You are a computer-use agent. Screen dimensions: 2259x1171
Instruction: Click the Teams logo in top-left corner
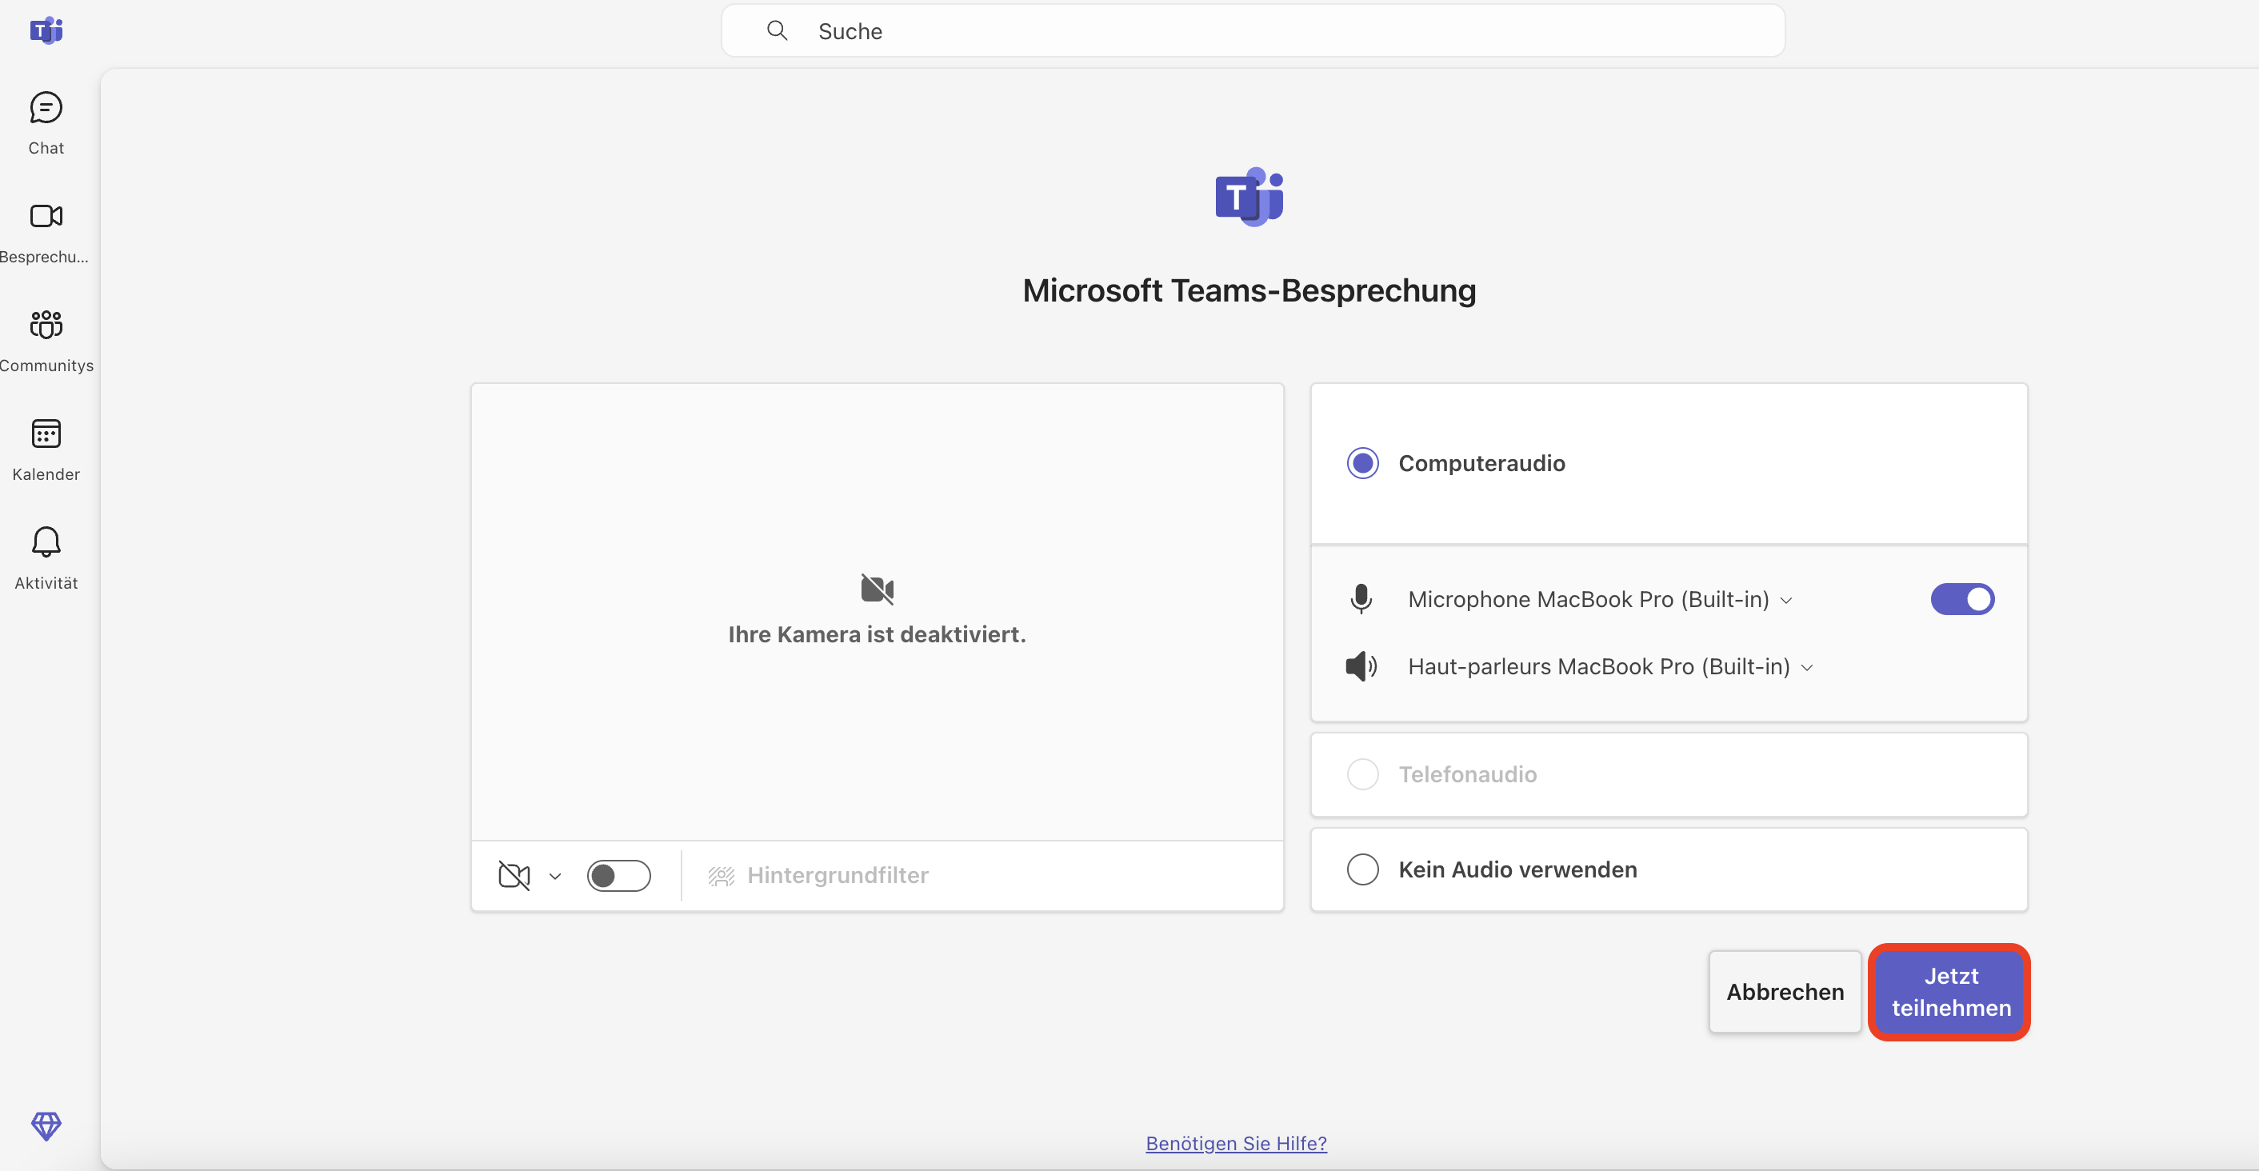pyautogui.click(x=46, y=30)
